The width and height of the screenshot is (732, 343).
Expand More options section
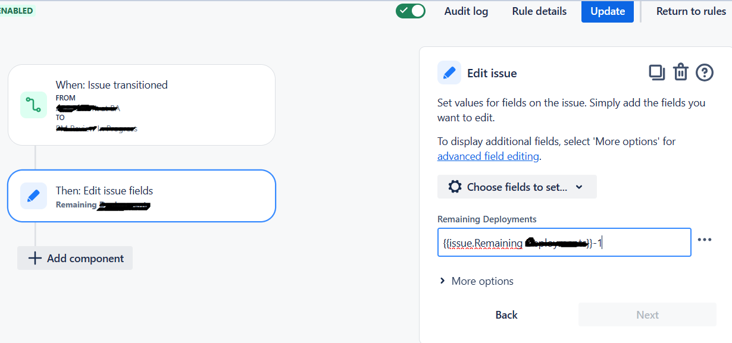476,281
